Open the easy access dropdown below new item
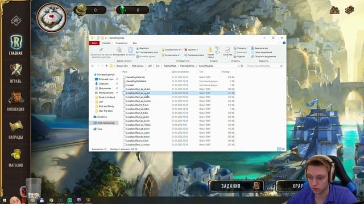Screen dimensions: 364x204 coord(217,53)
